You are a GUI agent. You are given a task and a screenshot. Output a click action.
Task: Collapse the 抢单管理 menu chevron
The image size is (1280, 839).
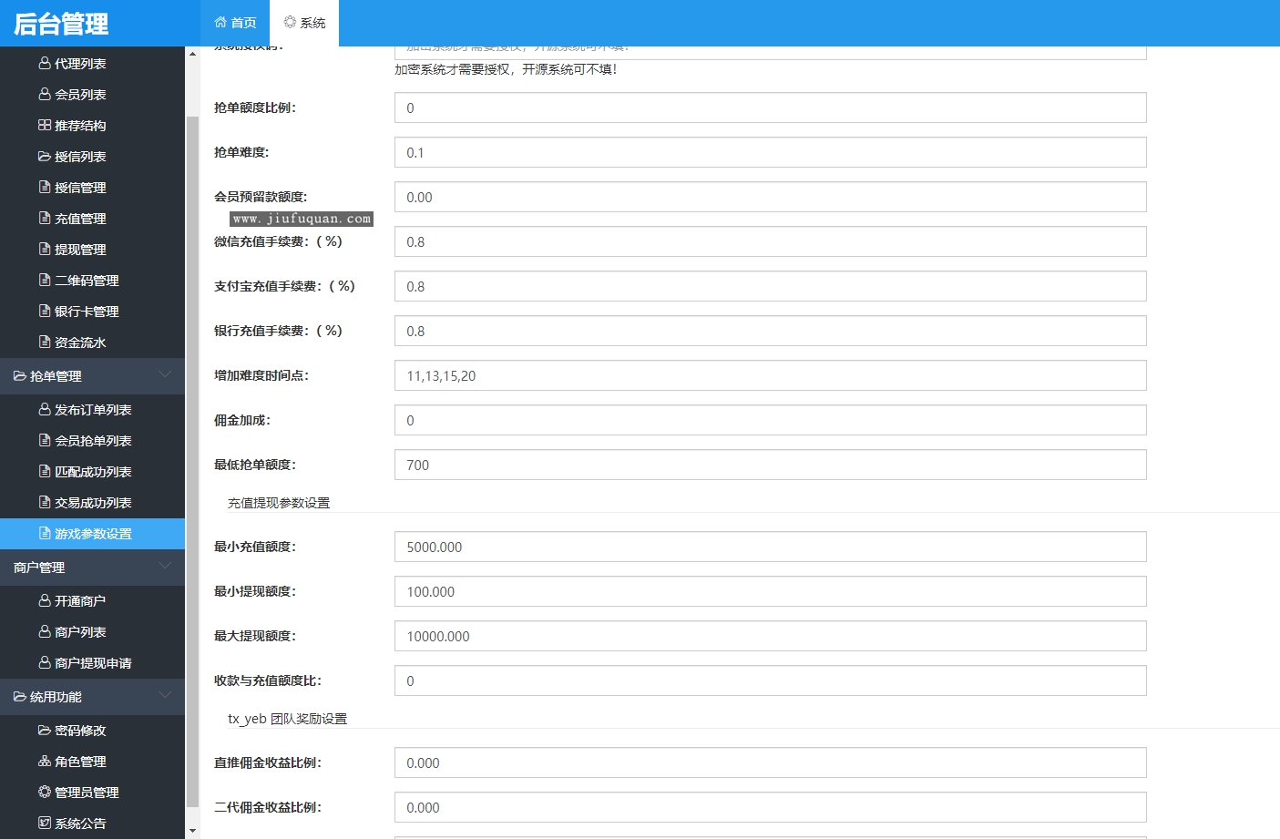[x=165, y=374]
